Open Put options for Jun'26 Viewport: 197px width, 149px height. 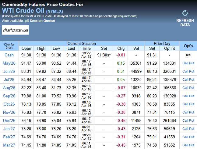coord(192,71)
